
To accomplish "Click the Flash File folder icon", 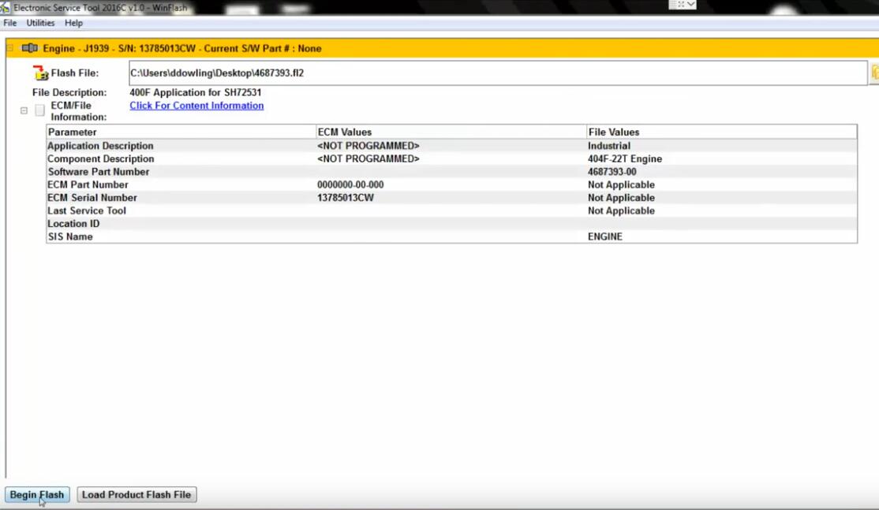I will tap(40, 73).
